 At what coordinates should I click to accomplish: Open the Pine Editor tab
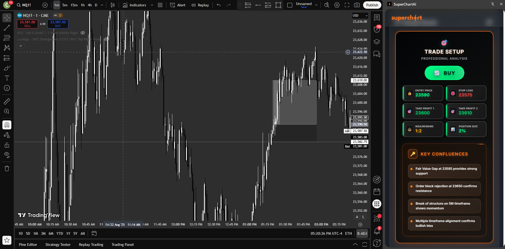(28, 245)
